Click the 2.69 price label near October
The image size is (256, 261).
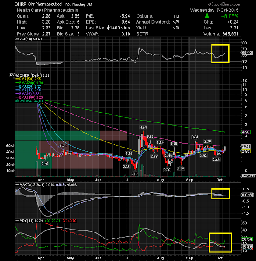tap(216, 160)
